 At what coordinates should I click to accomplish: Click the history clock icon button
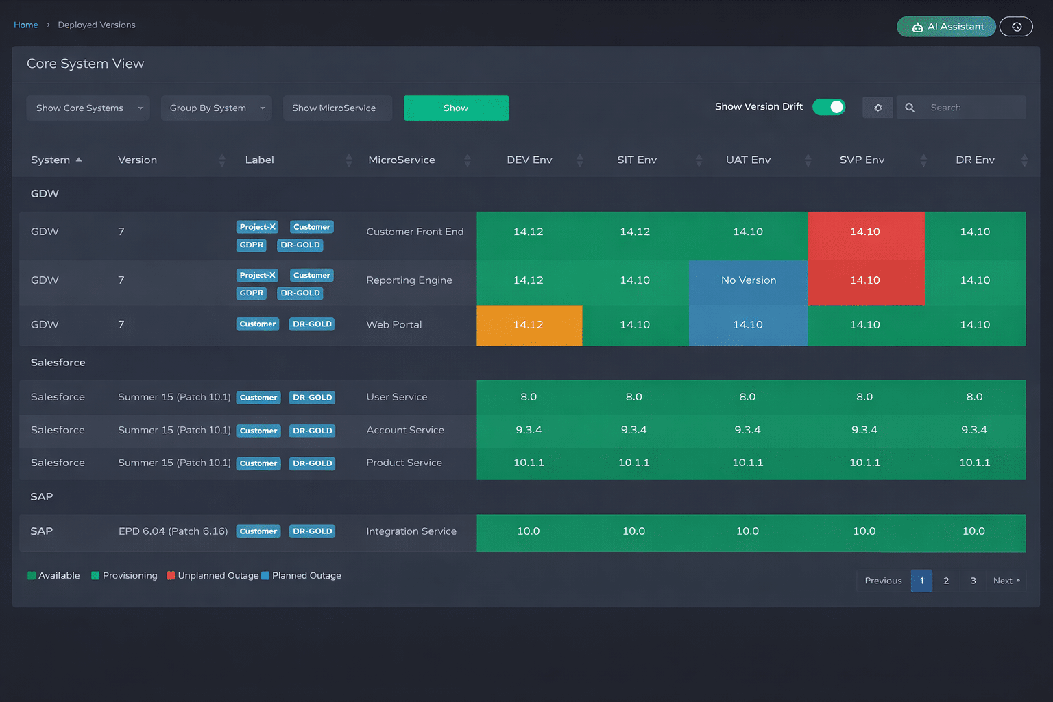point(1016,27)
